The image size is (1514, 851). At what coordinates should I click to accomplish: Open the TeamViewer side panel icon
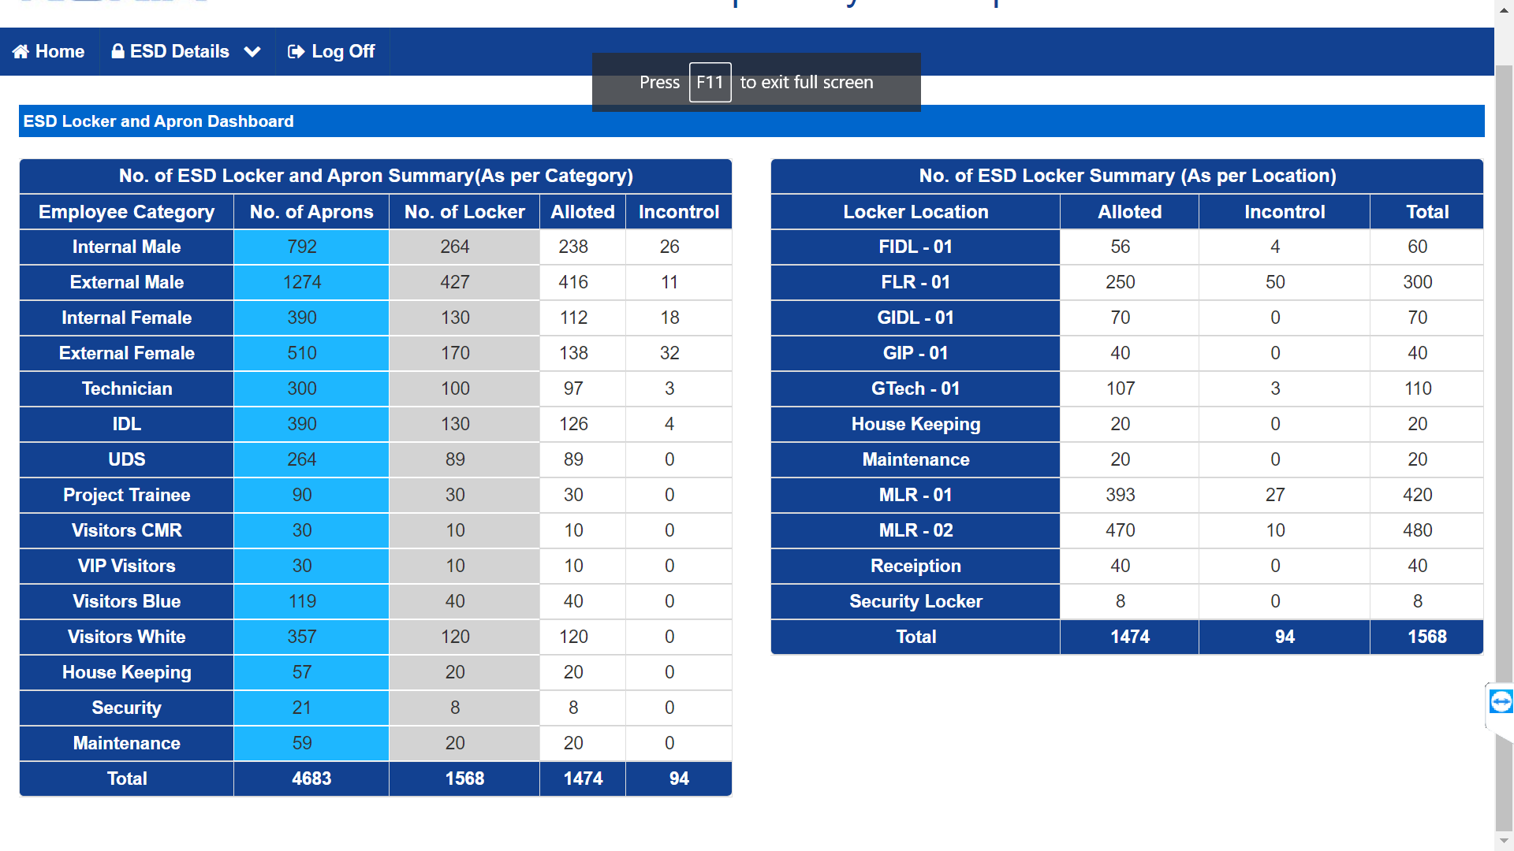click(1501, 701)
